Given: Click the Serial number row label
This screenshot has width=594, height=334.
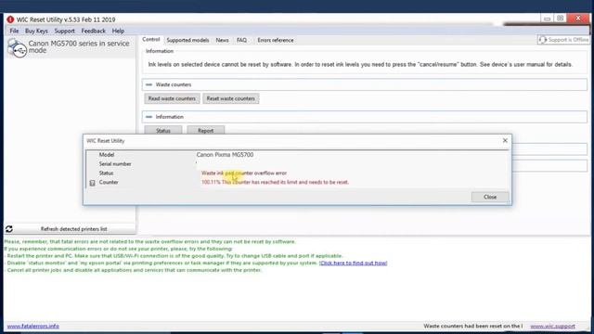Looking at the screenshot, I should point(115,164).
